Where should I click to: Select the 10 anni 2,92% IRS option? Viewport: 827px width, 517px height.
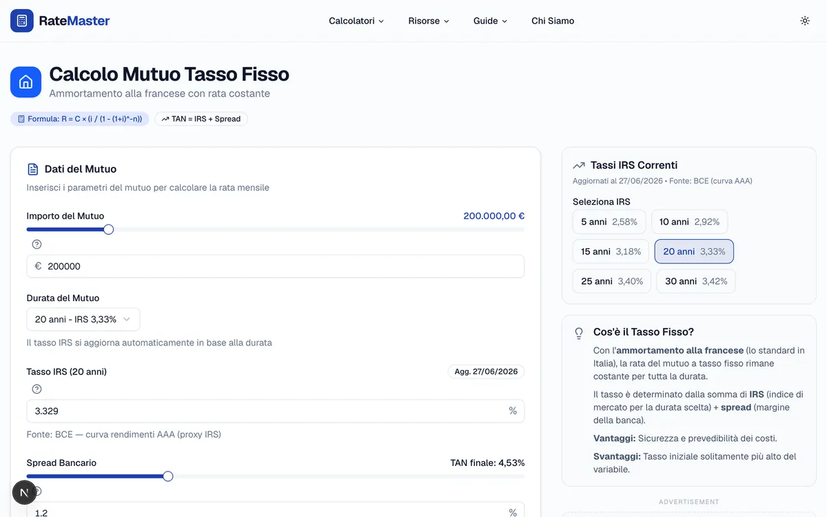pos(689,222)
